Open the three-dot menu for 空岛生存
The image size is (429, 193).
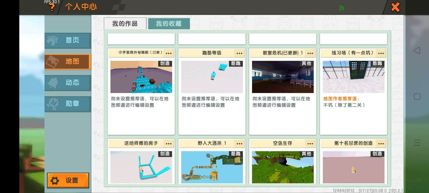click(x=310, y=144)
